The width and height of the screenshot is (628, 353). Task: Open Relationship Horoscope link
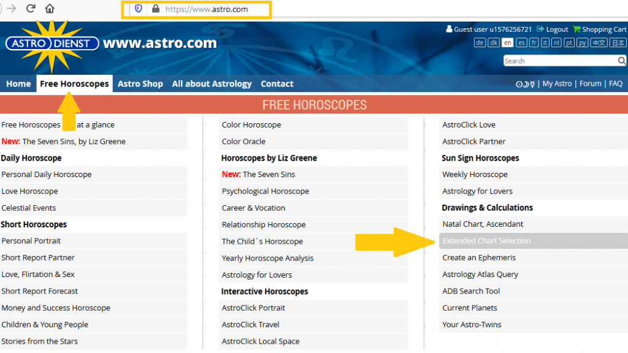pos(313,225)
